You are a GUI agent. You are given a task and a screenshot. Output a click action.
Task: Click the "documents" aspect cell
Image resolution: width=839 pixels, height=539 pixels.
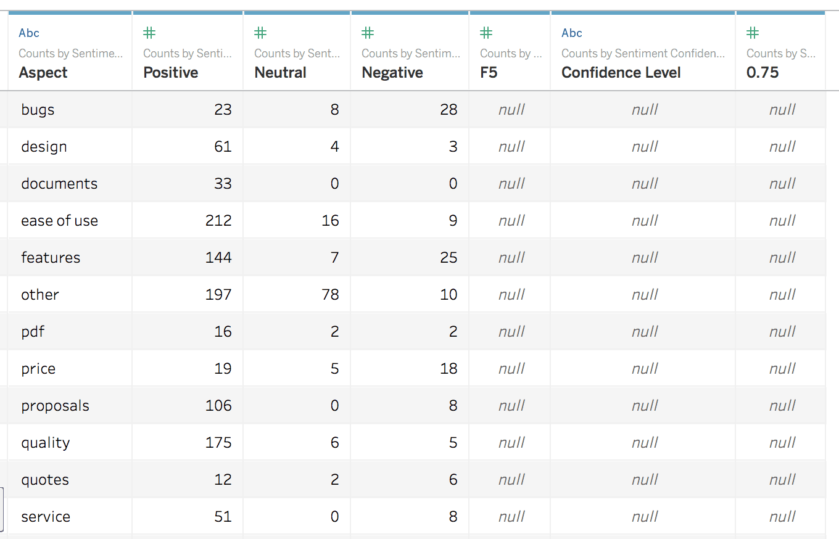(70, 184)
